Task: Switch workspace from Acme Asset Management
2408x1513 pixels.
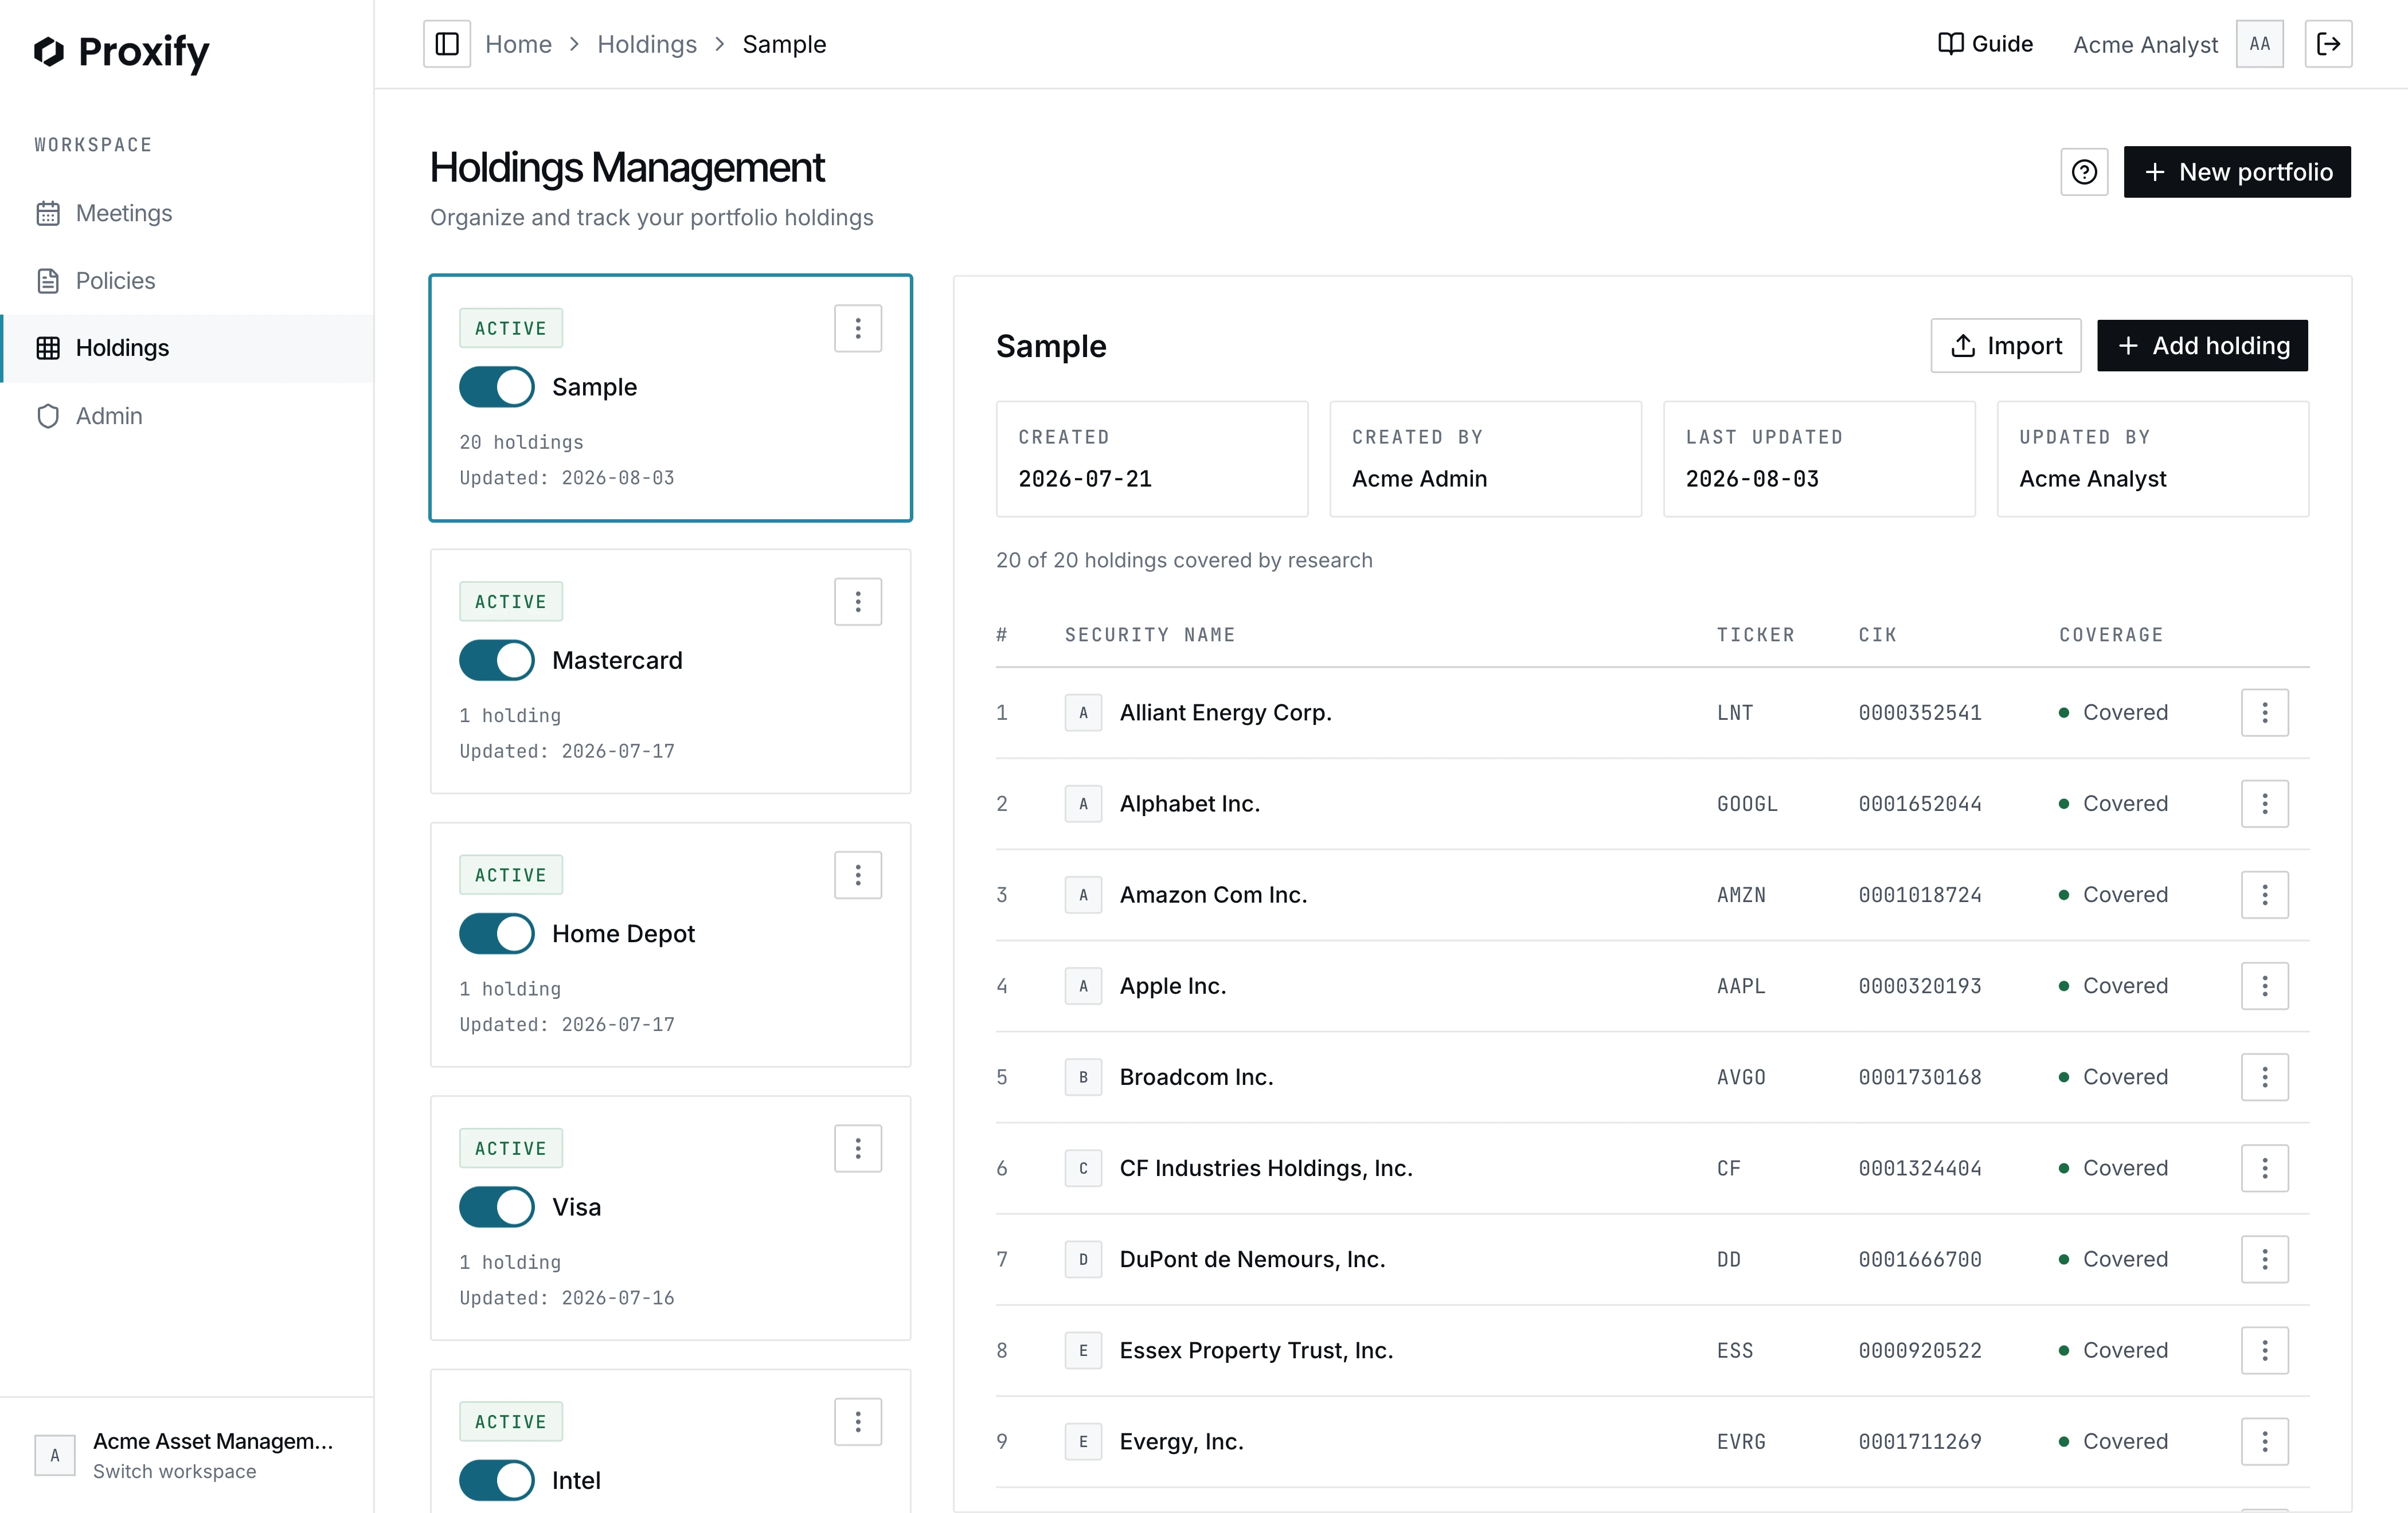Action: point(187,1455)
